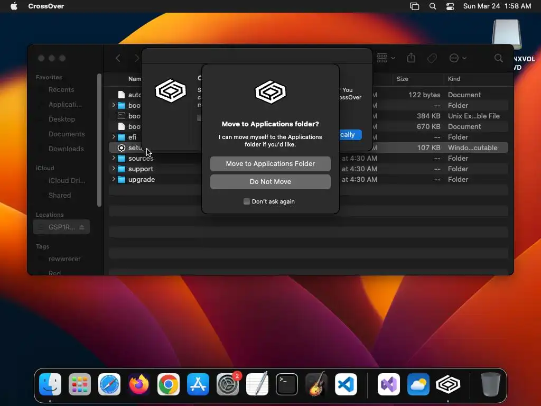Open Finder from the Dock
The image size is (541, 406).
50,384
